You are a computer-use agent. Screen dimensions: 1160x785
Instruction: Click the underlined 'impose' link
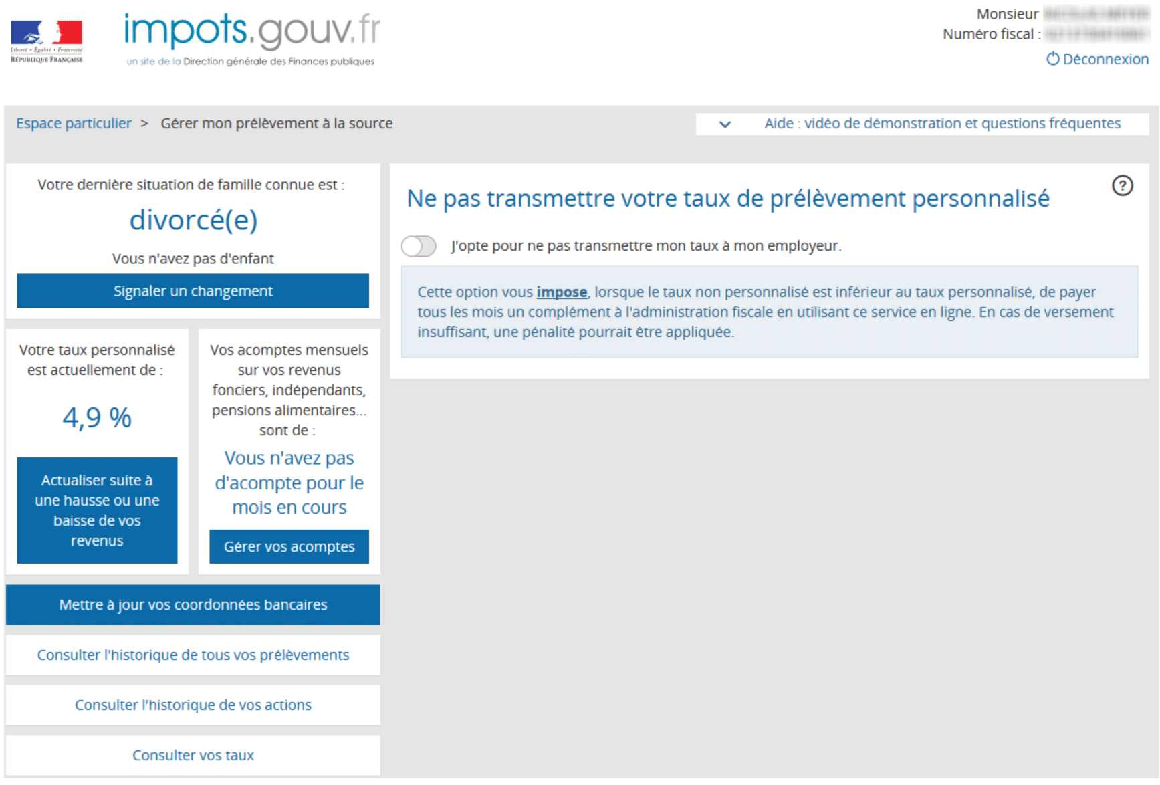pyautogui.click(x=562, y=292)
